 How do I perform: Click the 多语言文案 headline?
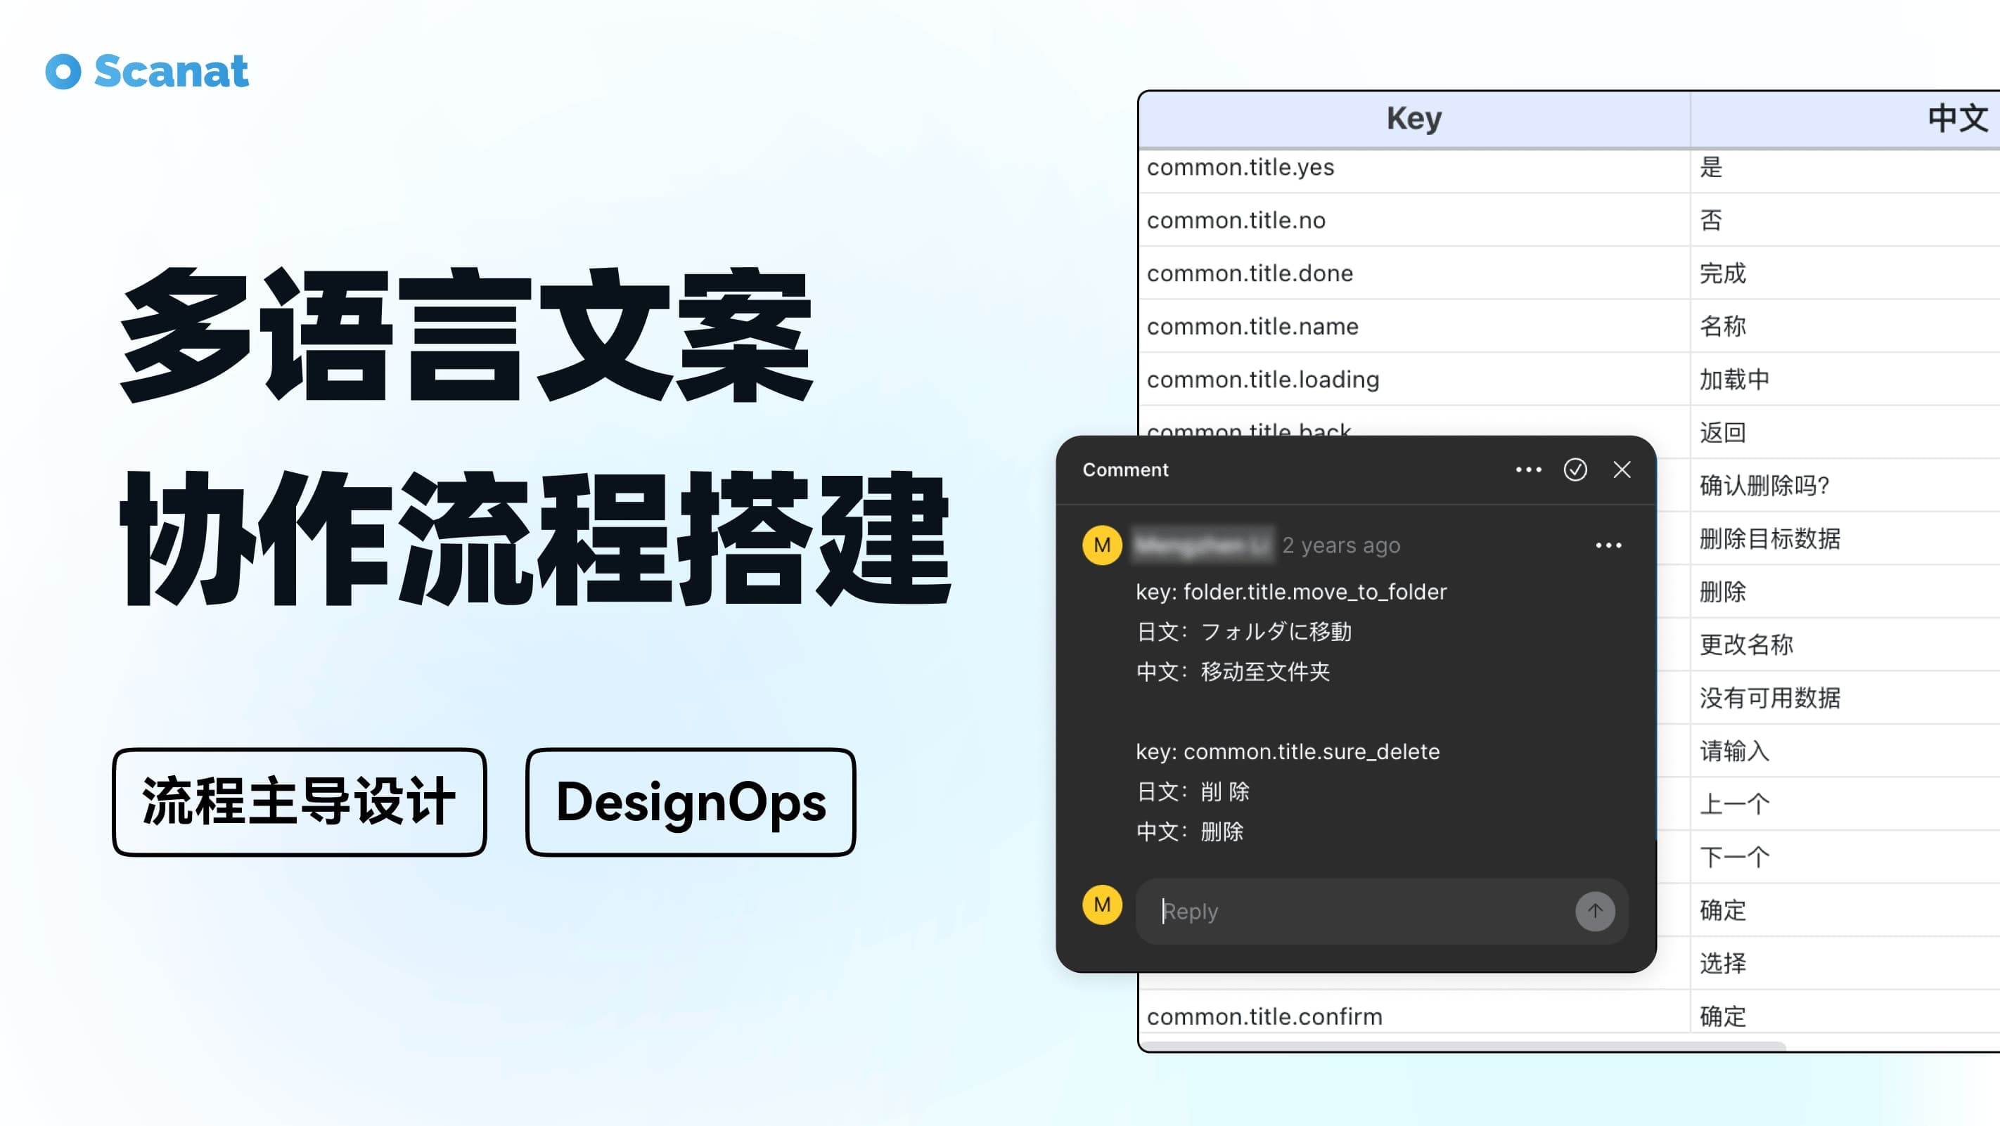point(466,335)
